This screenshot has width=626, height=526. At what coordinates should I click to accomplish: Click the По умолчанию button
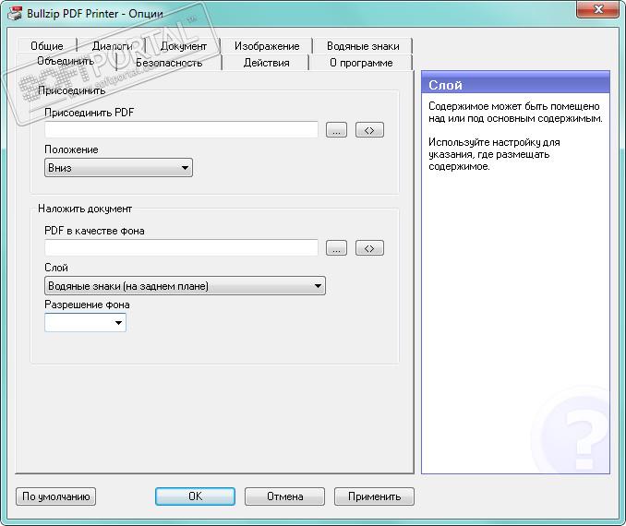pyautogui.click(x=56, y=496)
